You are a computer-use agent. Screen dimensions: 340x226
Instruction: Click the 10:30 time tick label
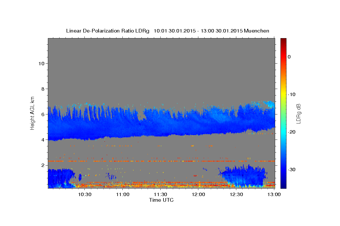pos(85,194)
